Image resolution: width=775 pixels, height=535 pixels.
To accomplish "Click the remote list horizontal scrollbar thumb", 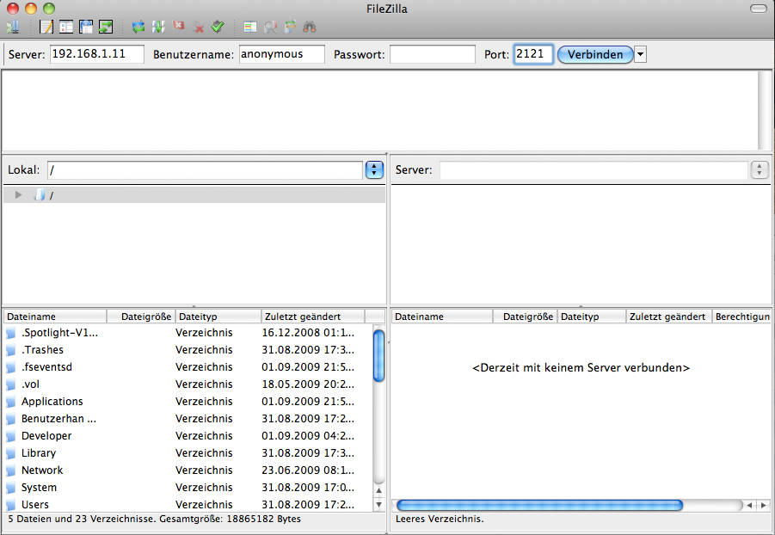I will click(539, 505).
